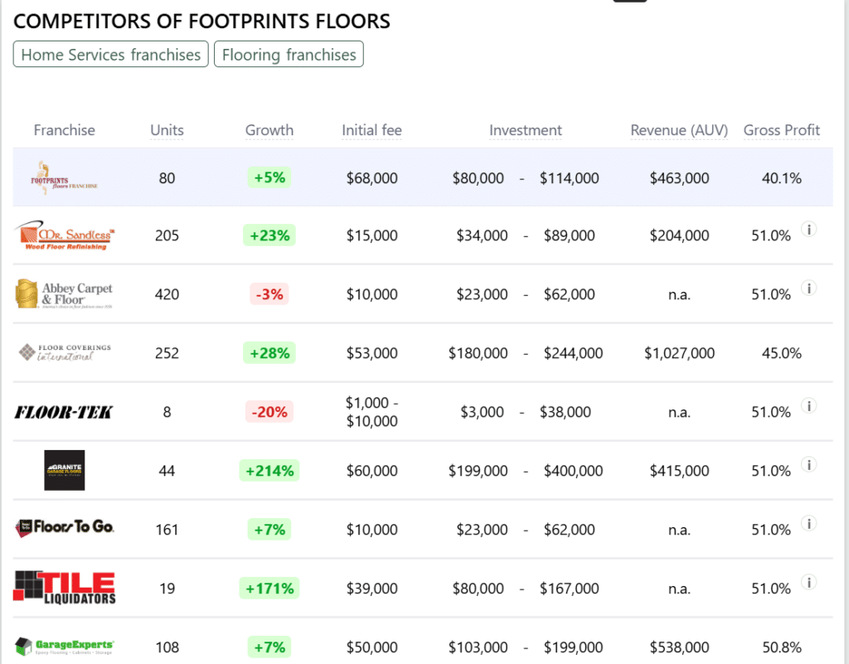Open Flooring franchises tag
The height and width of the screenshot is (664, 849).
[289, 54]
